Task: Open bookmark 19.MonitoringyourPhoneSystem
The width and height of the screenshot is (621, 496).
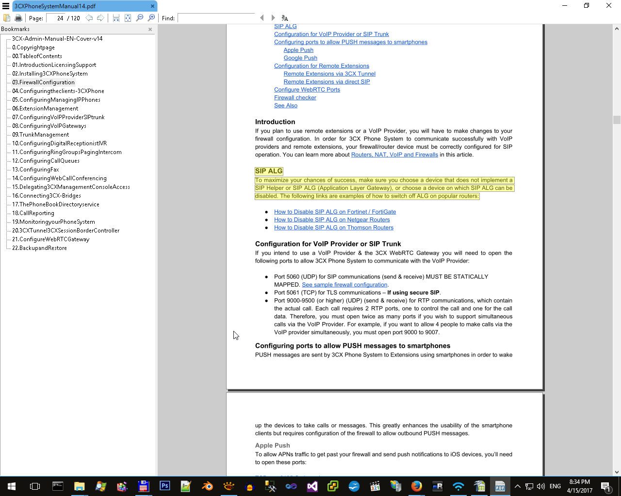Action: (54, 222)
